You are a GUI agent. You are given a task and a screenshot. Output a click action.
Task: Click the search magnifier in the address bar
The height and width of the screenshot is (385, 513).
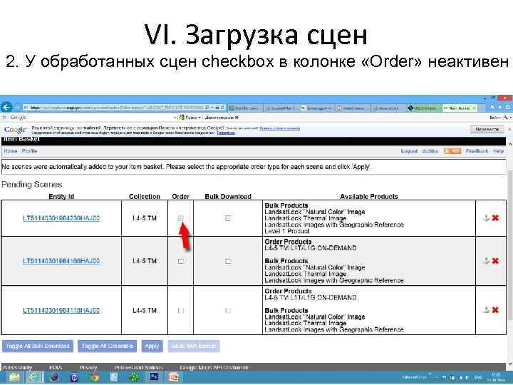(x=207, y=108)
